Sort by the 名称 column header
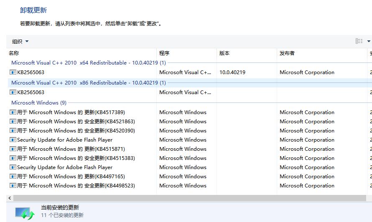The image size is (372, 222). tap(14, 53)
